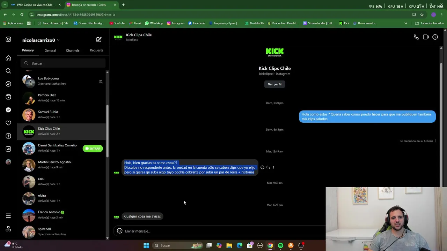Open Microsoft Edge from the taskbar
447x251 pixels.
[x=240, y=245]
